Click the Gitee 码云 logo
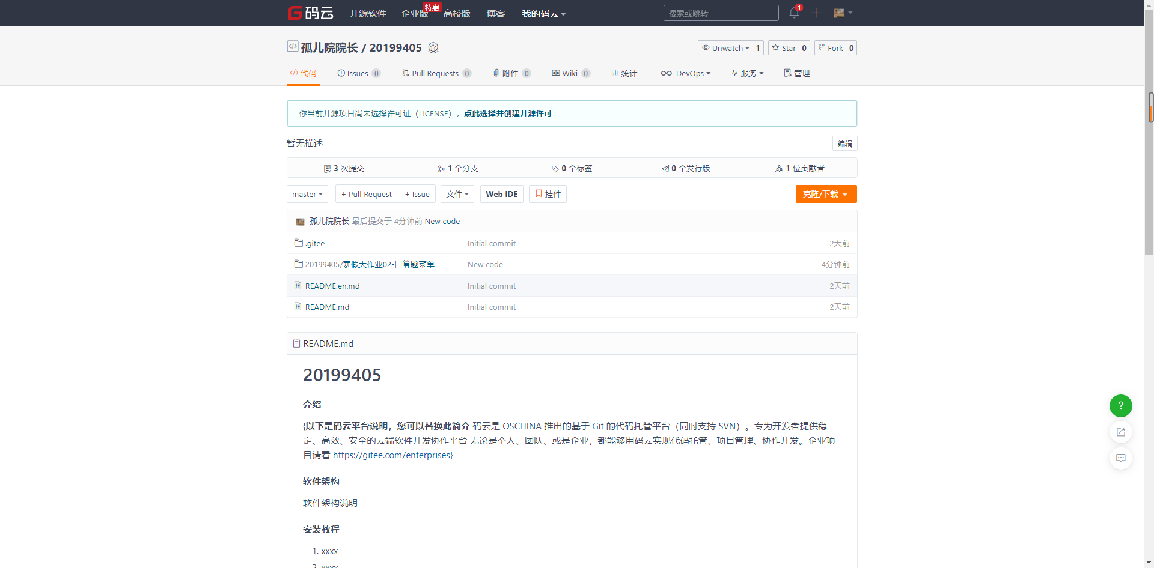The width and height of the screenshot is (1154, 568). point(310,13)
